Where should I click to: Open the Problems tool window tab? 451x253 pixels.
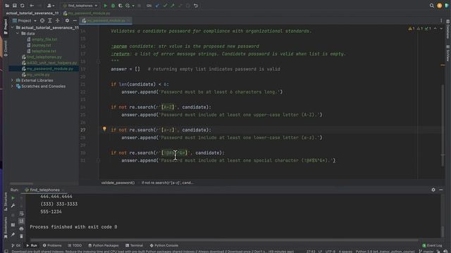click(52, 245)
